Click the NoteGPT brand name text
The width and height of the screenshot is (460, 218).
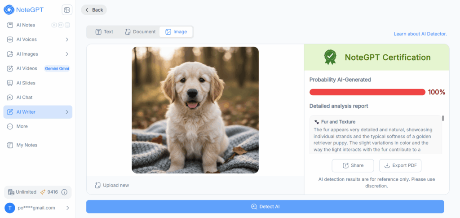pyautogui.click(x=30, y=10)
